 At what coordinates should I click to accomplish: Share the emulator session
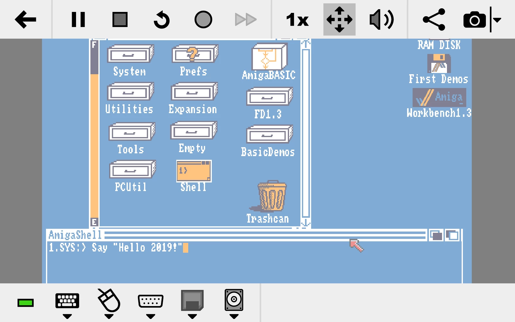tap(434, 20)
